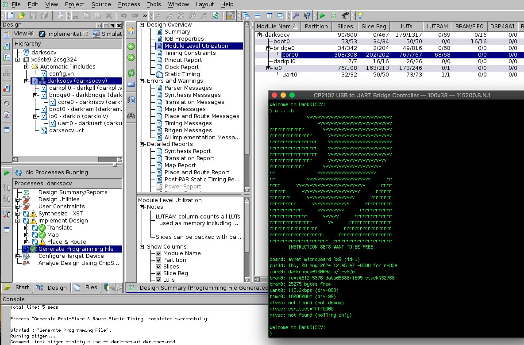The height and width of the screenshot is (345, 524).
Task: Disable the LUTs column checkbox
Action: (158, 280)
